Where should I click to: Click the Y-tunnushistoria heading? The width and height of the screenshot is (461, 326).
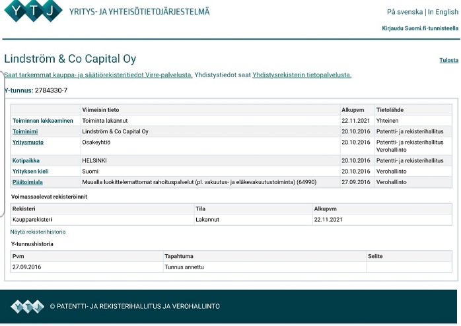[x=32, y=244]
